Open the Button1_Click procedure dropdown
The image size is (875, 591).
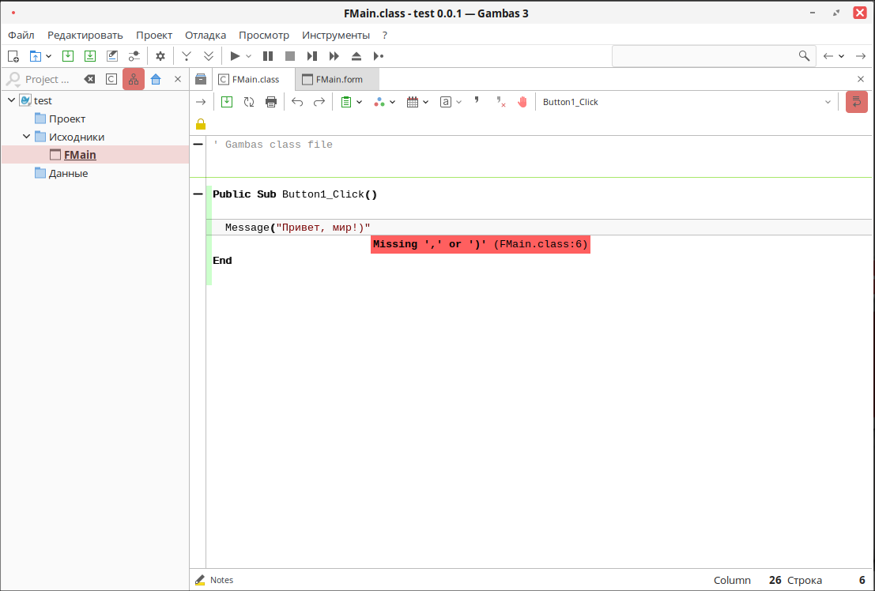click(x=828, y=102)
